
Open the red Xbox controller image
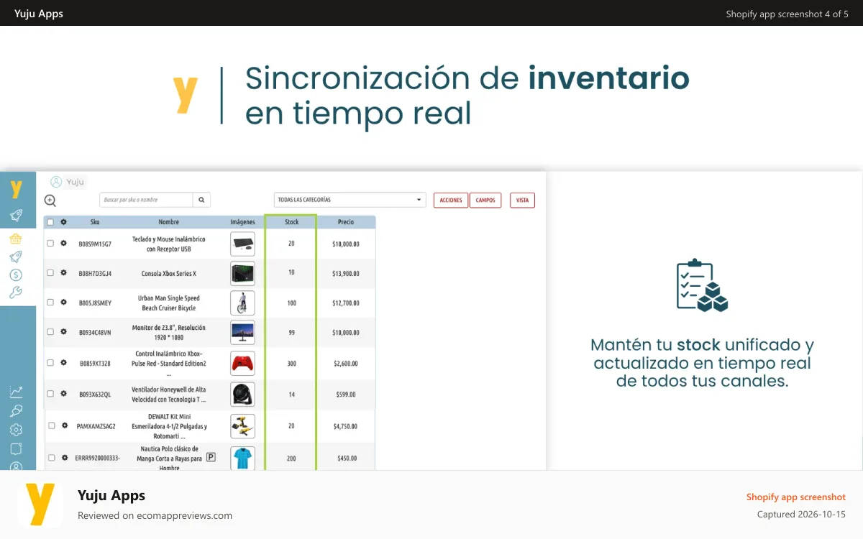pos(242,363)
